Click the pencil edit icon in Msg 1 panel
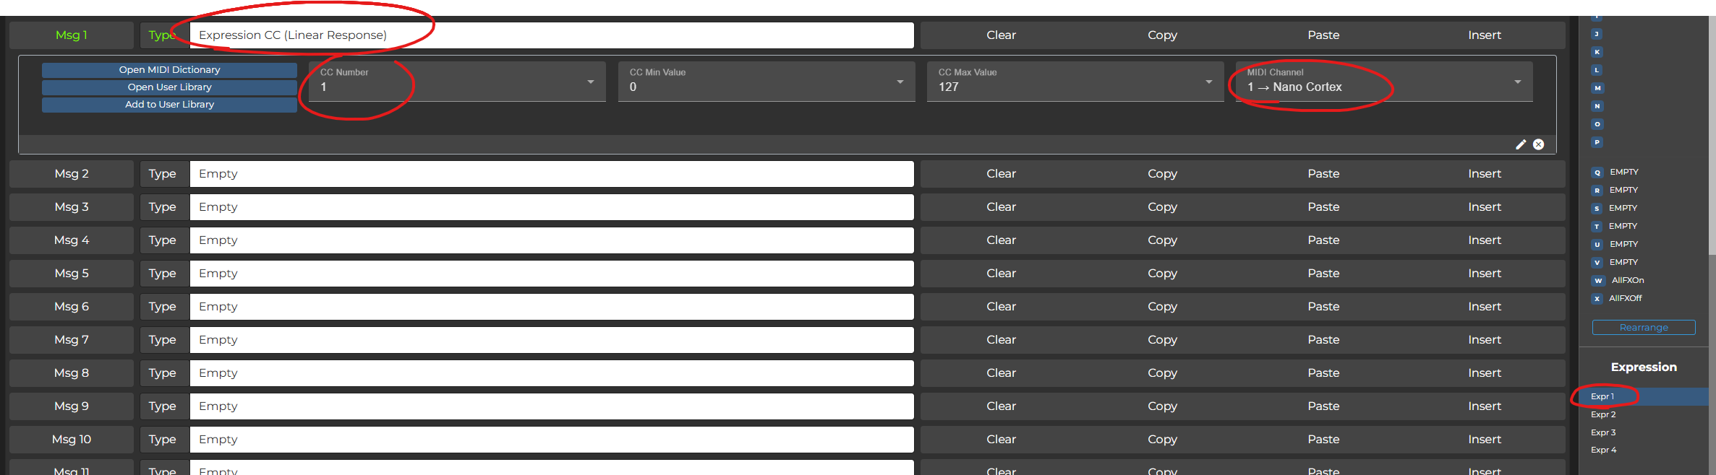This screenshot has height=475, width=1716. coord(1521,144)
